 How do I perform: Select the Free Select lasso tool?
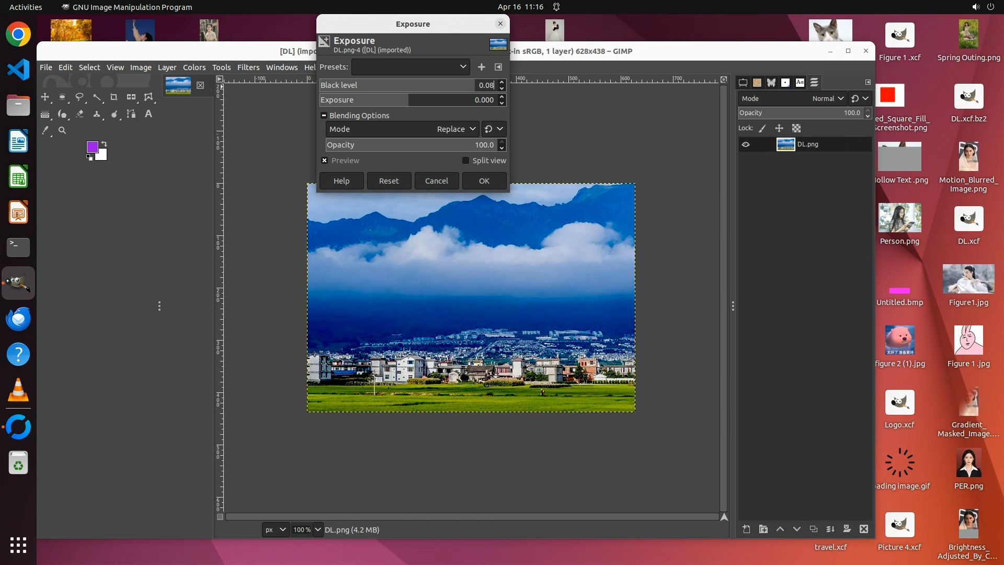tap(79, 97)
